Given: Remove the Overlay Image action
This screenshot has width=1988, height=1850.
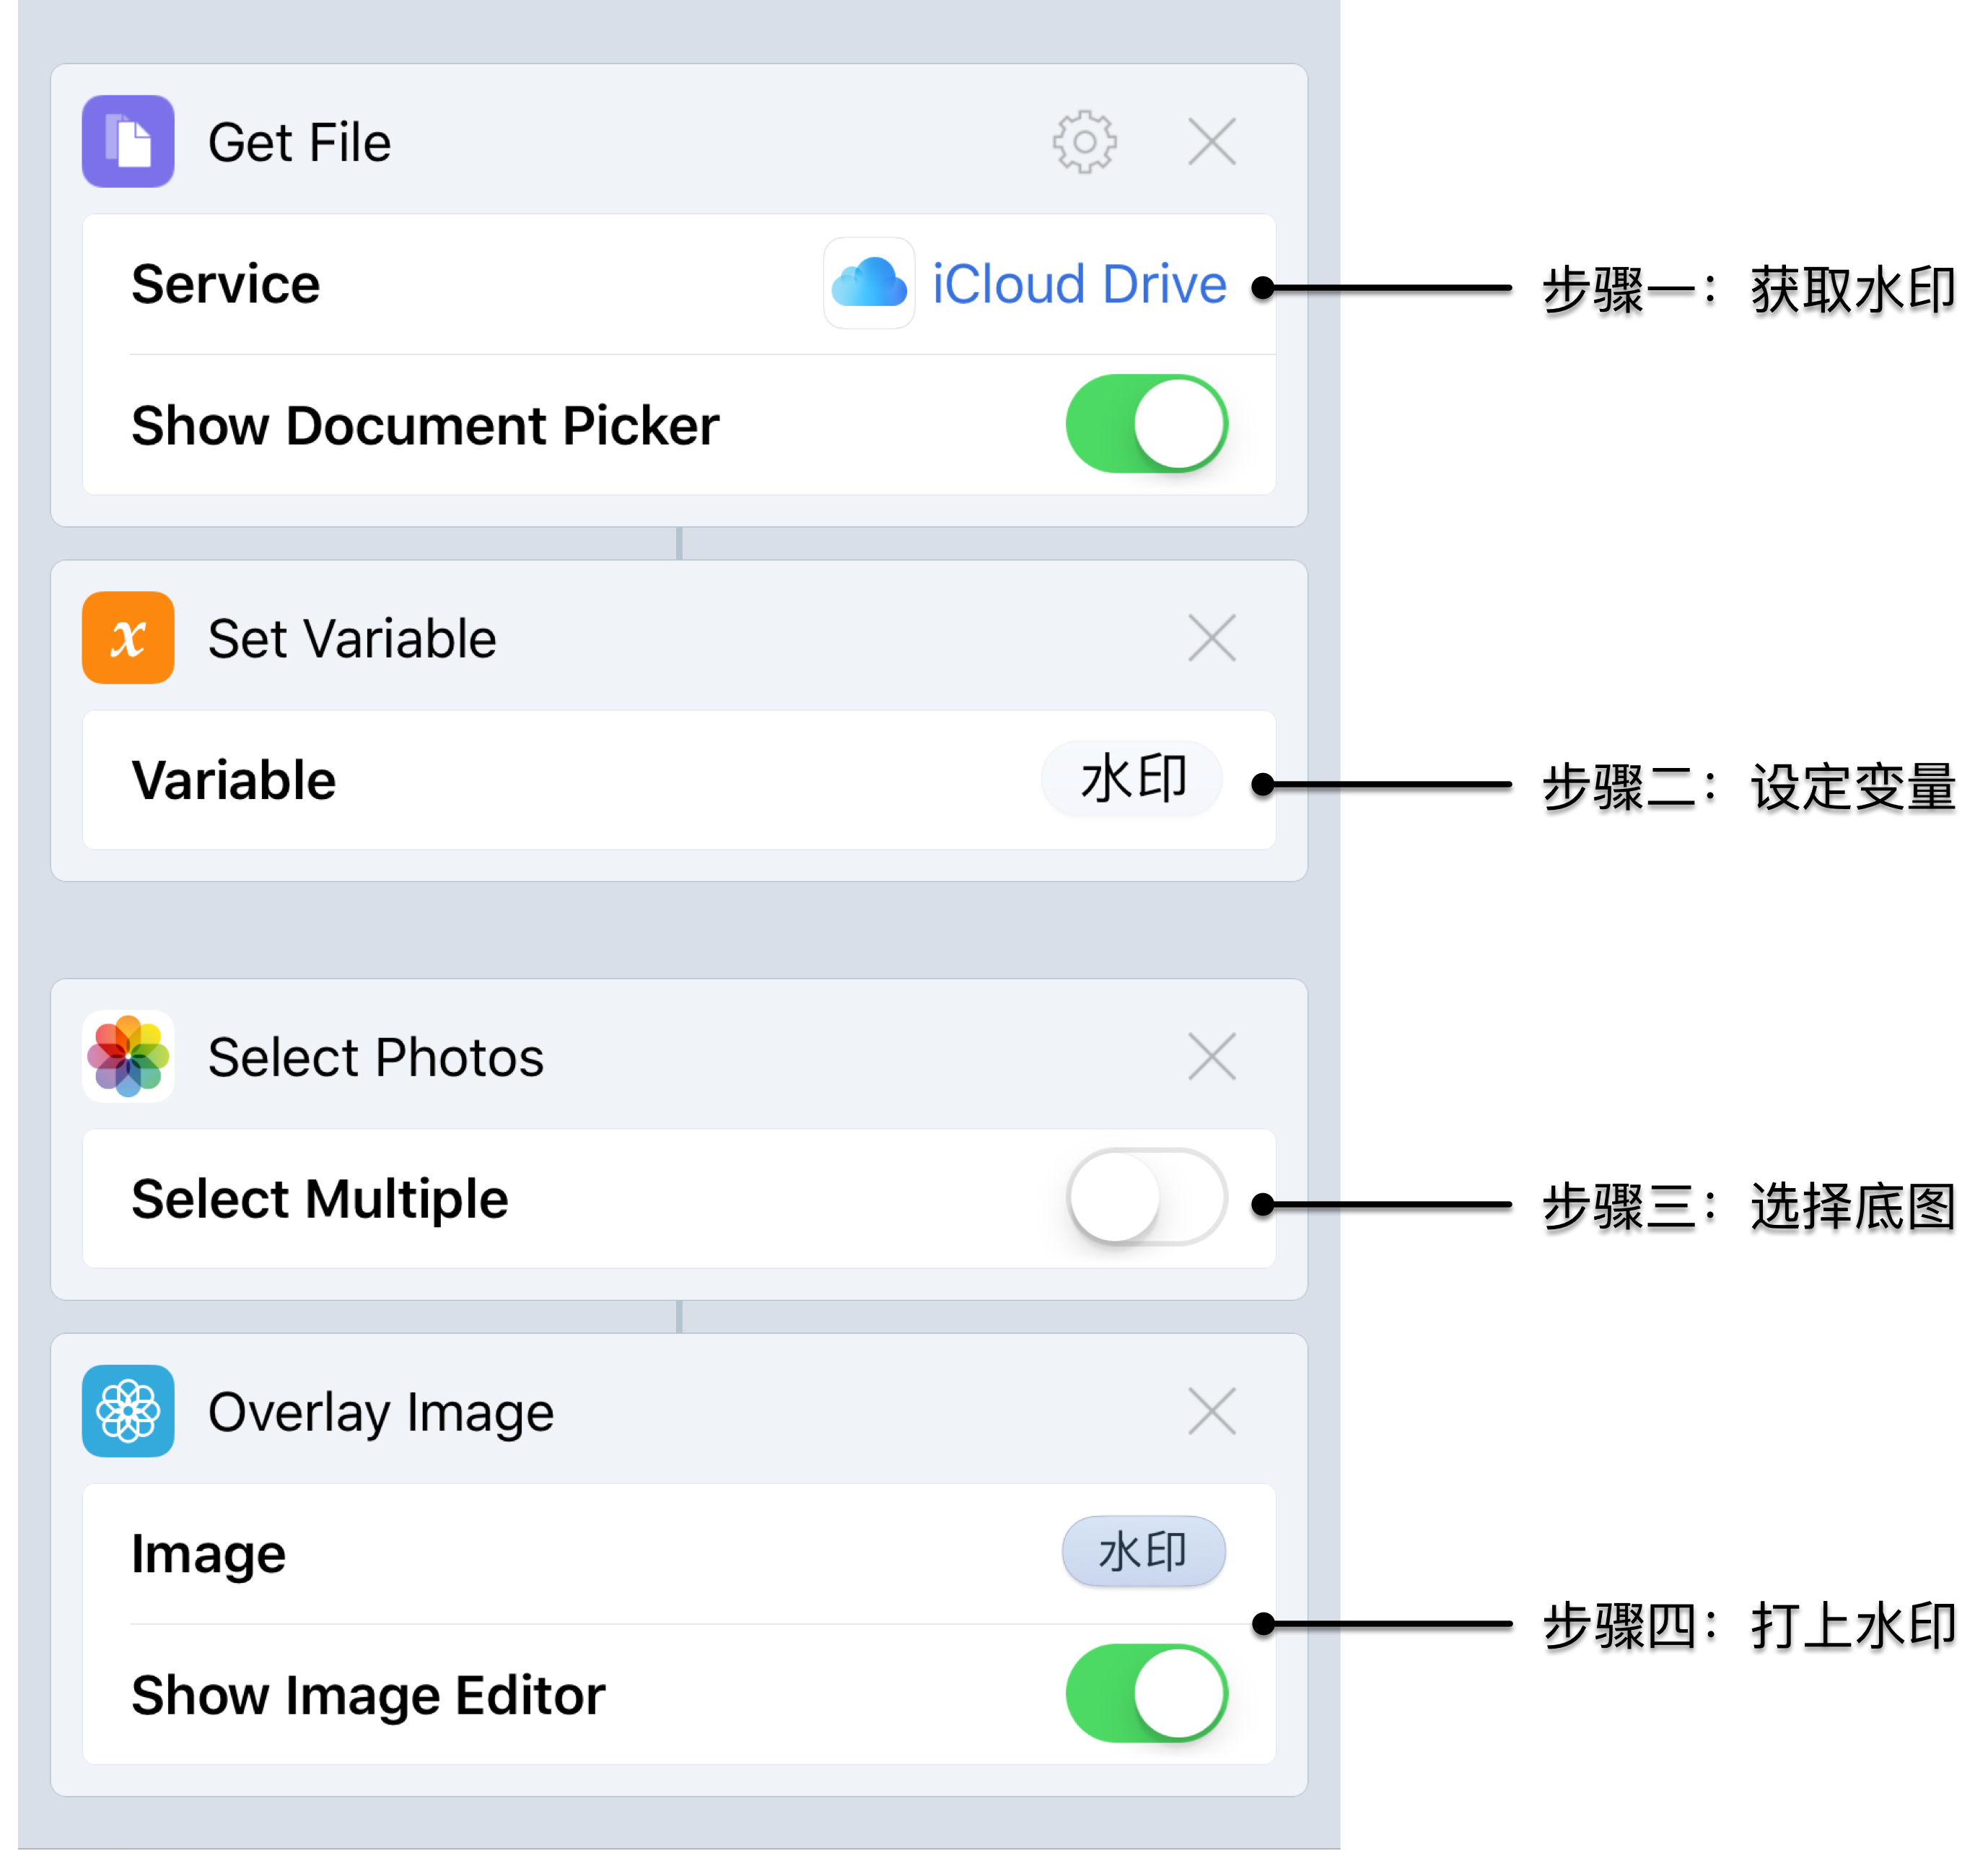Looking at the screenshot, I should [x=1211, y=1410].
